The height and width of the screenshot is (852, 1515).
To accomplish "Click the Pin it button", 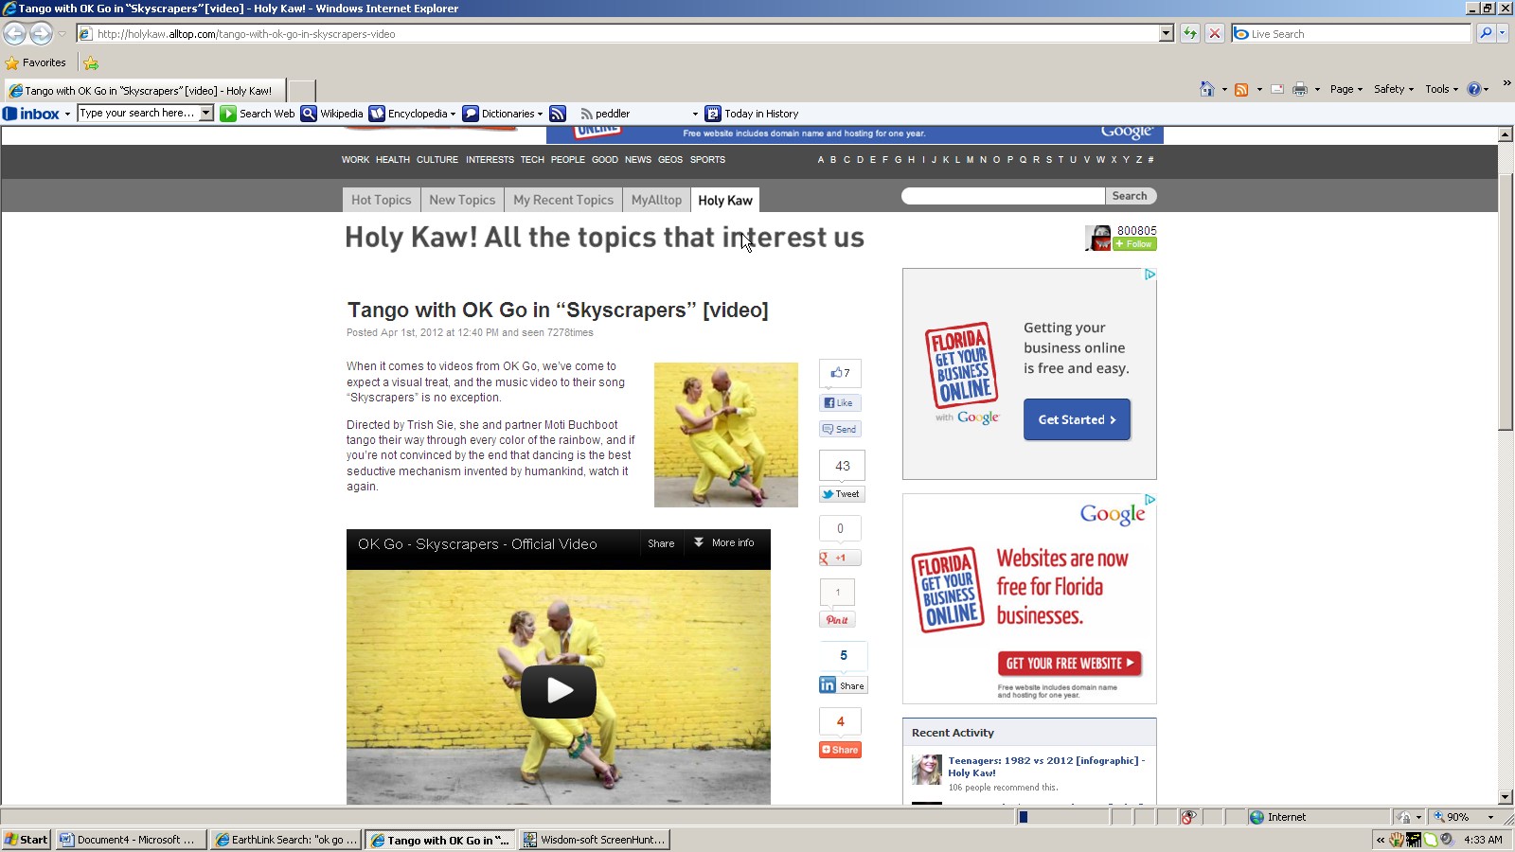I will (x=837, y=620).
